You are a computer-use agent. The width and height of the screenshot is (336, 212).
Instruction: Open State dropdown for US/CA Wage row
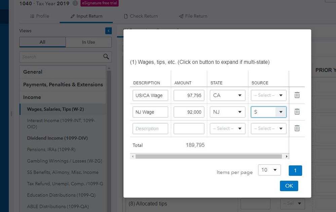point(227,95)
